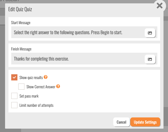Select the Set pass mark label text
Screen dimensions: 168x132
coord(29,96)
